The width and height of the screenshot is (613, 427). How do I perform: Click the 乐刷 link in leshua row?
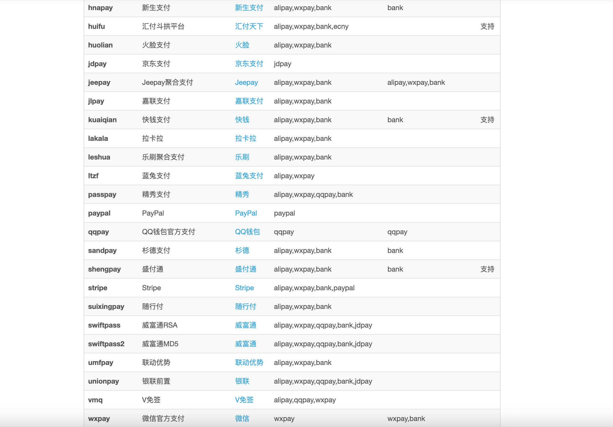[242, 157]
